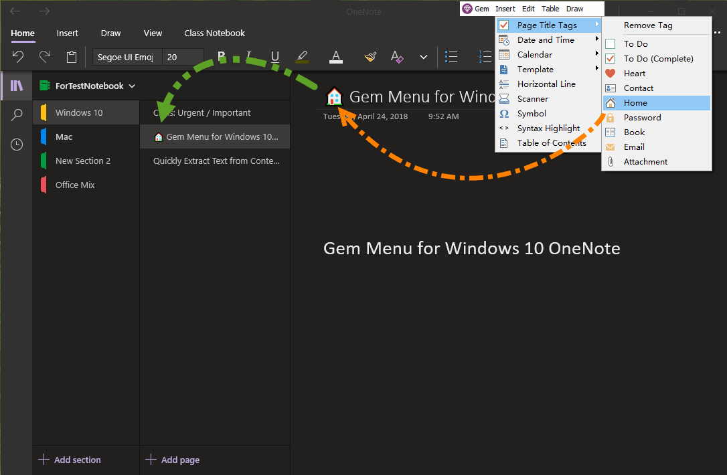The width and height of the screenshot is (727, 475).
Task: Open search in the left sidebar
Action: (x=17, y=114)
